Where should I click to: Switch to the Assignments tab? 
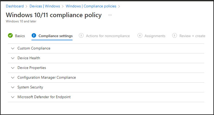pos(155,36)
